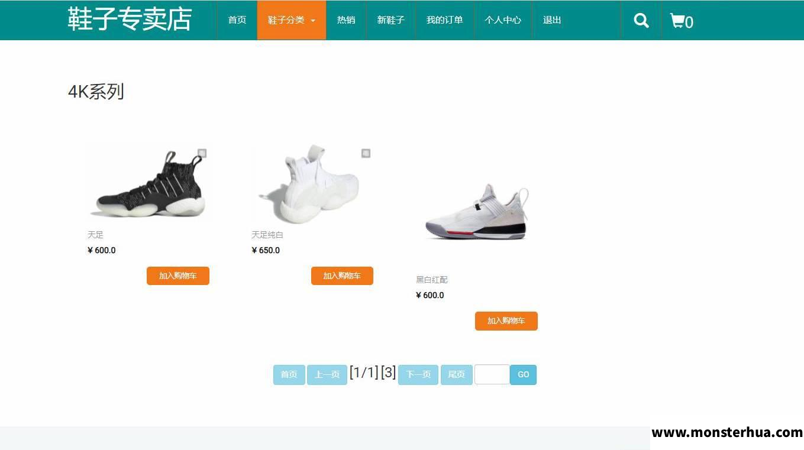
Task: Open 个人中心 page
Action: coord(503,20)
